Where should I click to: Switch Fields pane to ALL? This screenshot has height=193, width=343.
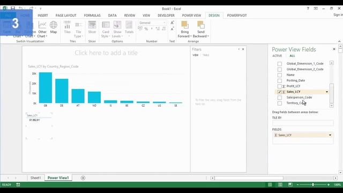[x=292, y=56]
